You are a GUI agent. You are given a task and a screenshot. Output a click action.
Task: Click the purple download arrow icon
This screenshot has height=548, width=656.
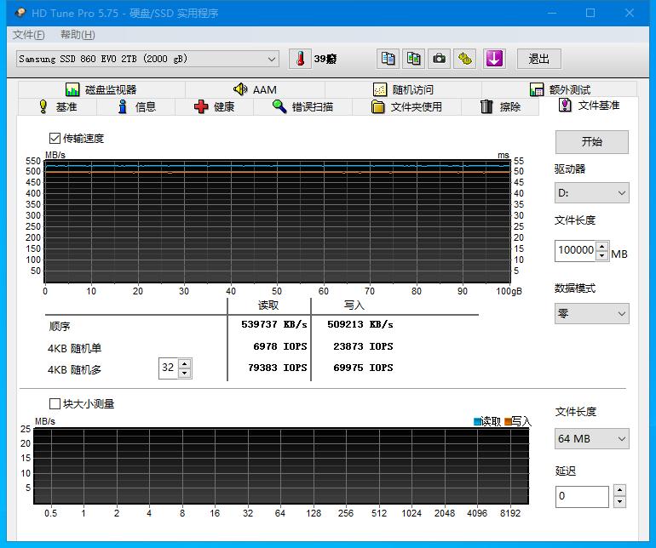coord(494,59)
